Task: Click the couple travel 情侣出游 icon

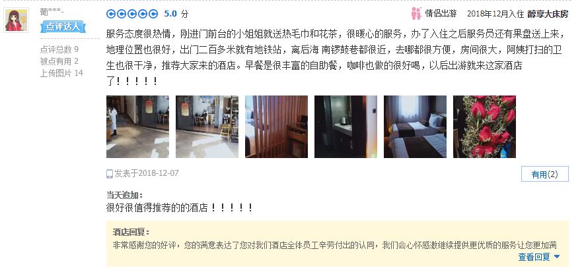Action: pos(416,14)
